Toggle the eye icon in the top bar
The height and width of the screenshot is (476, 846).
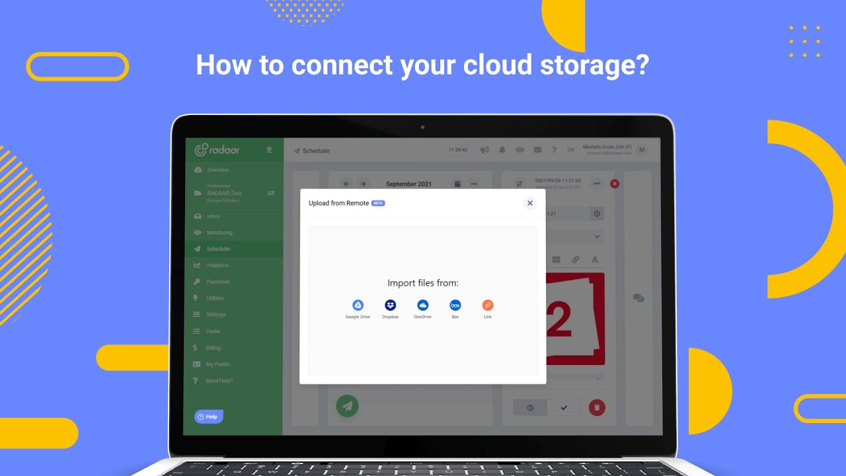click(x=520, y=150)
